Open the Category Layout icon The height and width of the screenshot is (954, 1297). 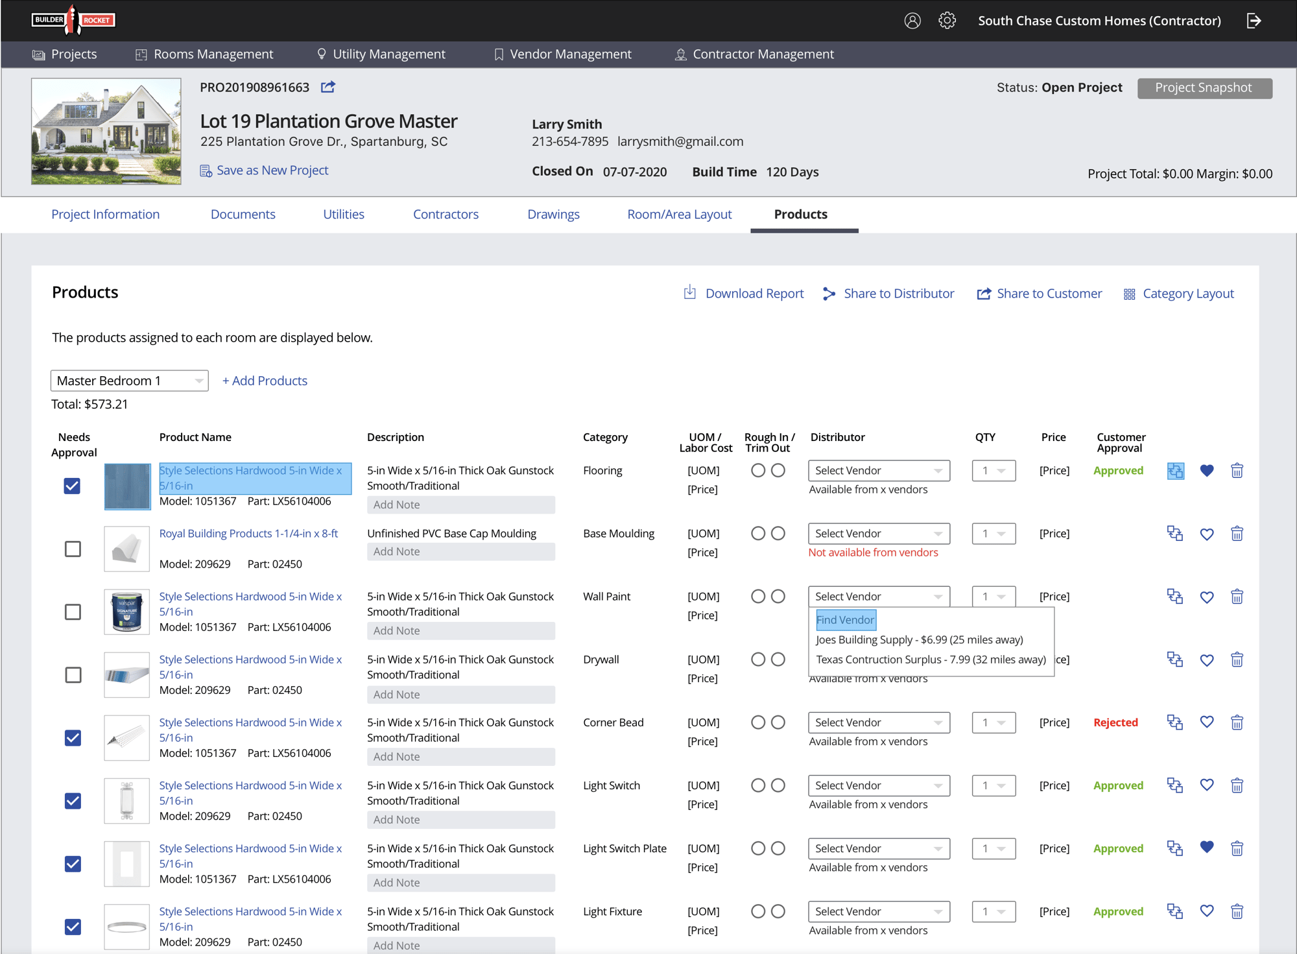click(1128, 293)
